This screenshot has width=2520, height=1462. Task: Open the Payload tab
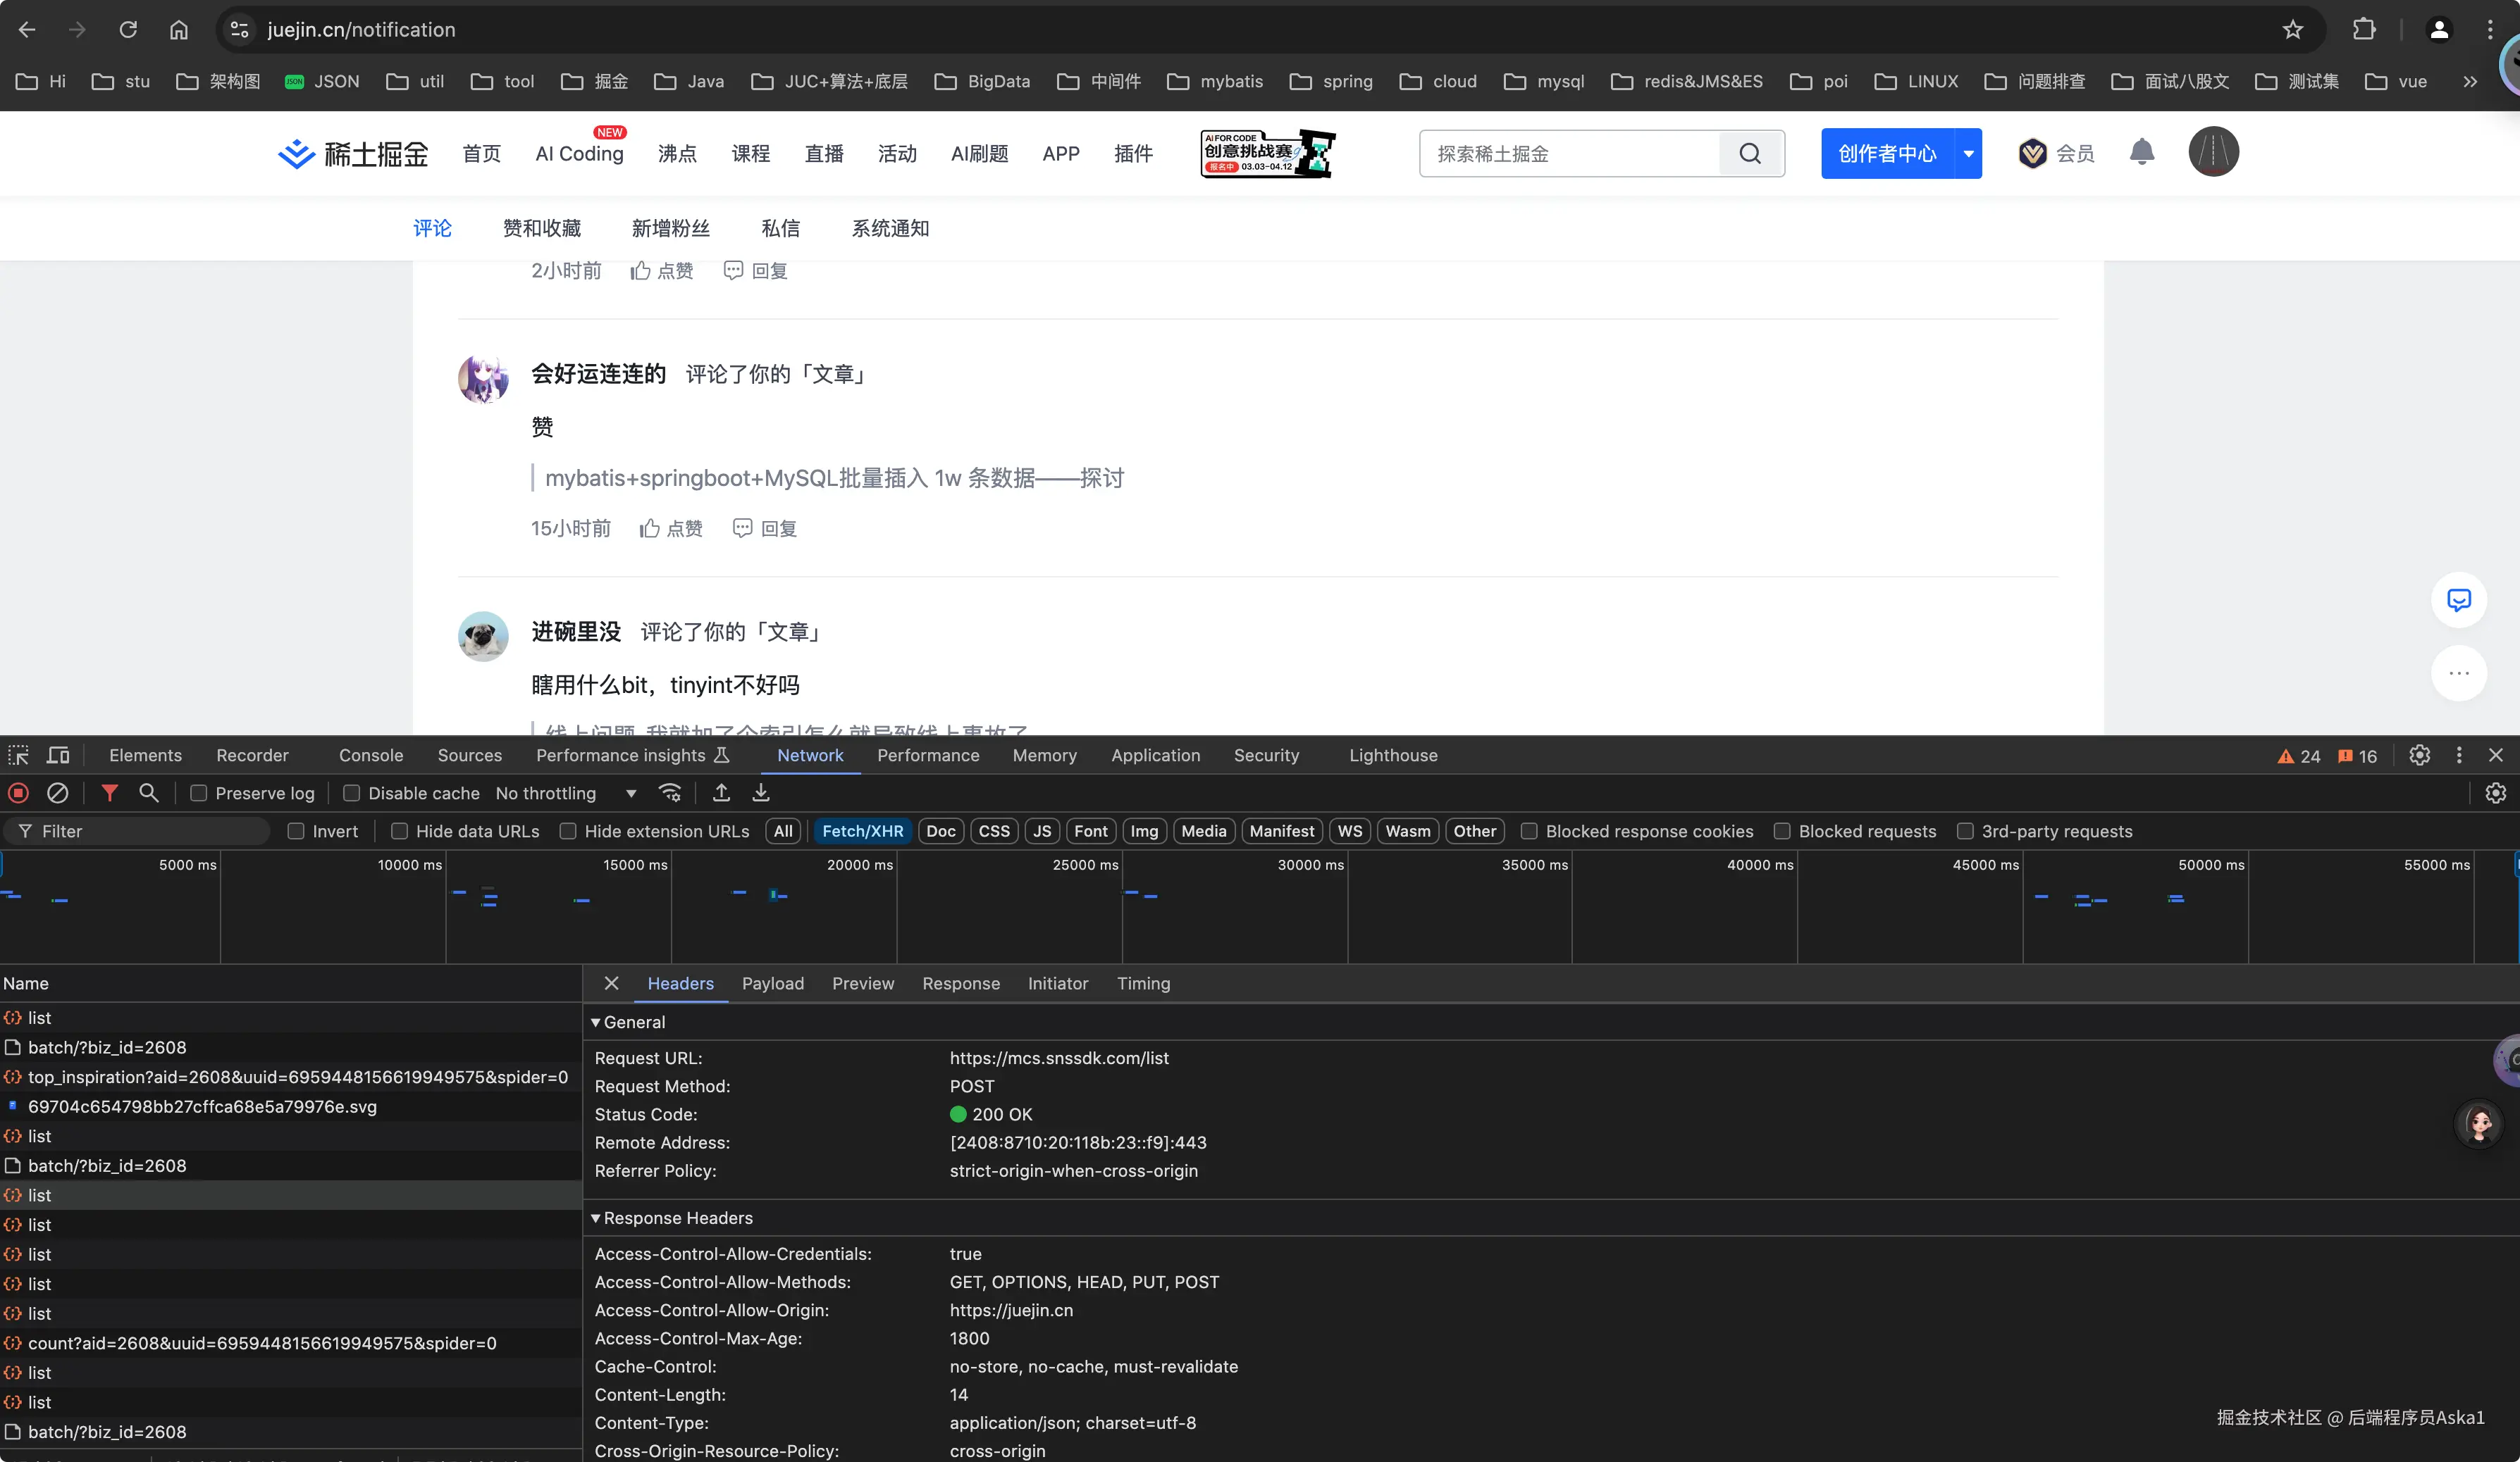[x=772, y=983]
